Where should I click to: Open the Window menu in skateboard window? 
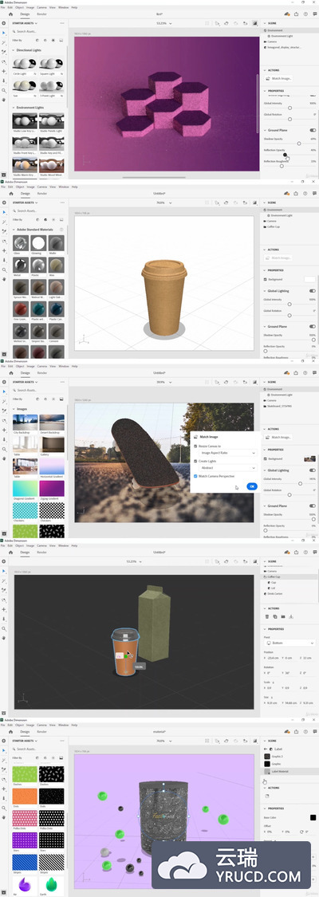[64, 366]
